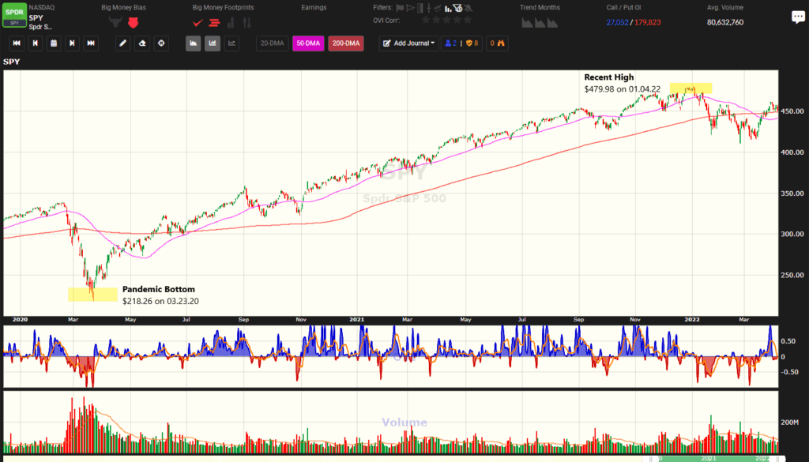Click the first star rating control
Screen dimensions: 809x462
click(x=425, y=20)
